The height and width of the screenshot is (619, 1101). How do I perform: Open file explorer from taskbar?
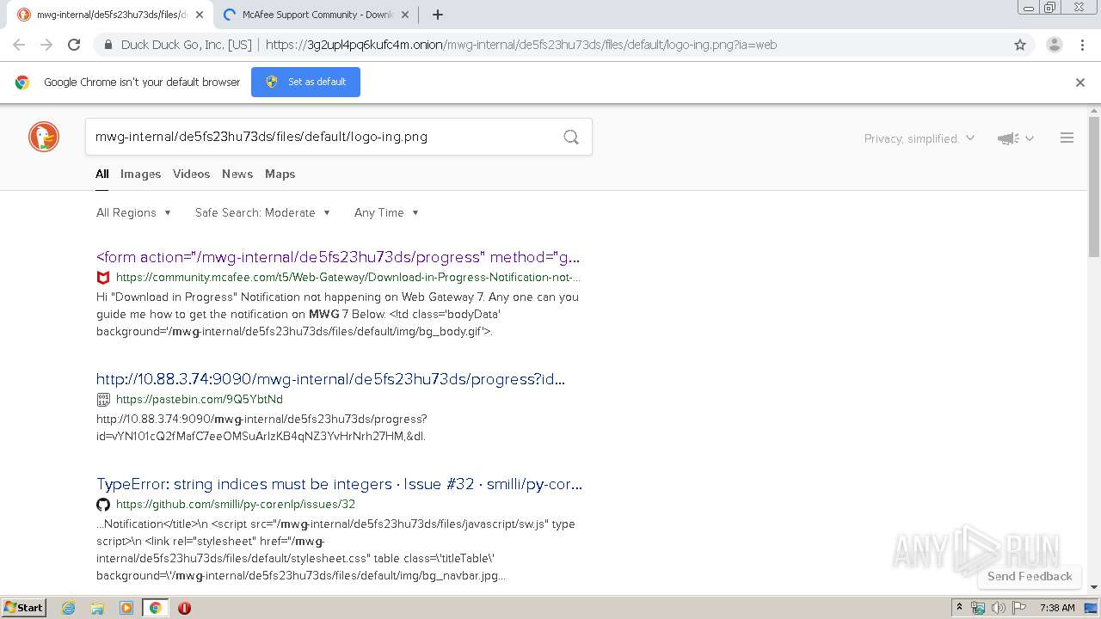click(97, 608)
